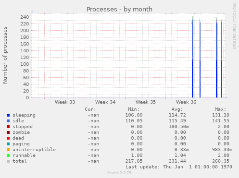
Task: Click the 'Max:' column header
Action: pos(220,109)
